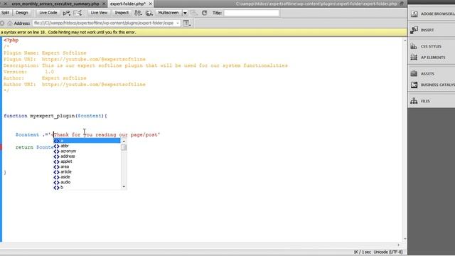Click the preview in browser globe icon

click(x=149, y=13)
